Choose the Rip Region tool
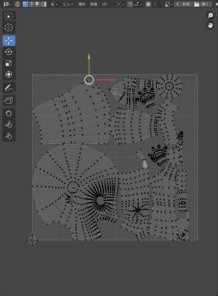This screenshot has height=296, width=218. pyautogui.click(x=9, y=100)
